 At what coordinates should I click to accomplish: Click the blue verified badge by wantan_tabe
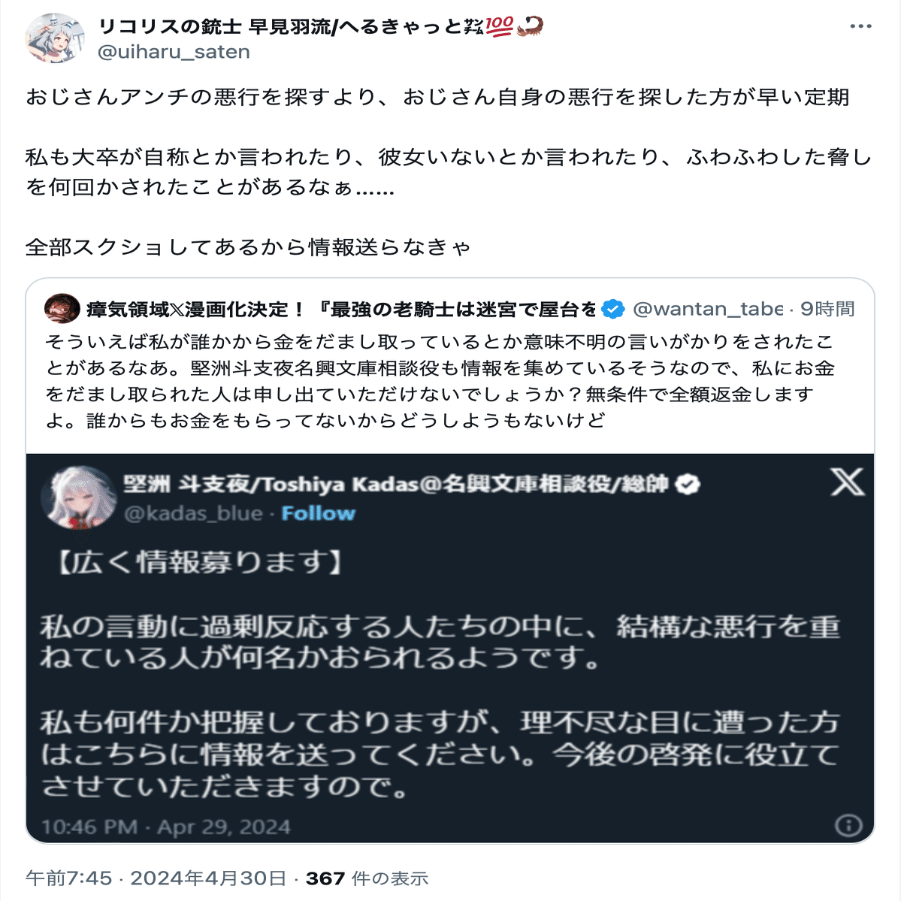pos(612,309)
